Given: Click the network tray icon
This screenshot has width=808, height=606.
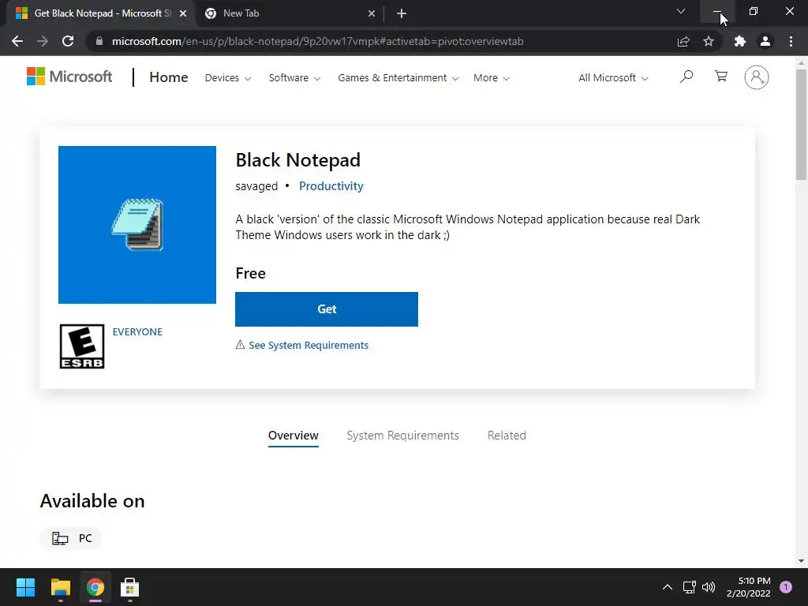Looking at the screenshot, I should [690, 587].
